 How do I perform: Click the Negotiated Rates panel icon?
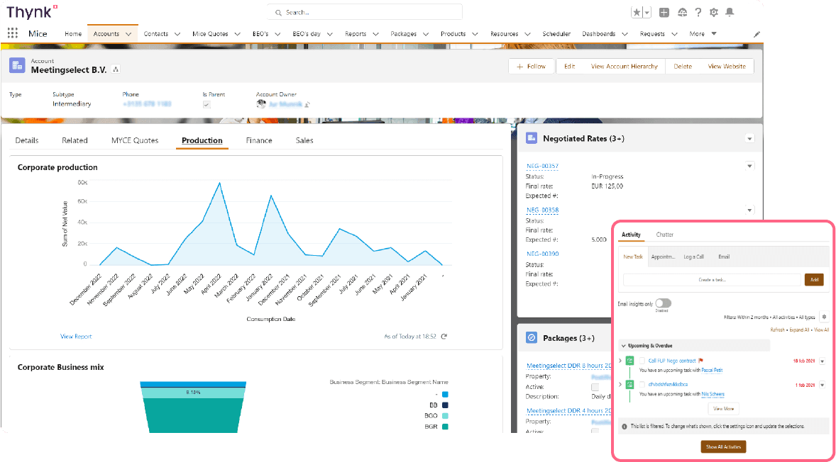point(530,138)
